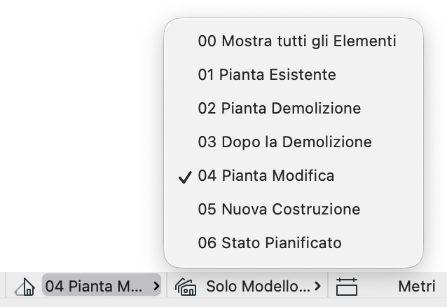The width and height of the screenshot is (447, 307).
Task: Click the chevron beside Solo Modello...
Action: [x=317, y=286]
